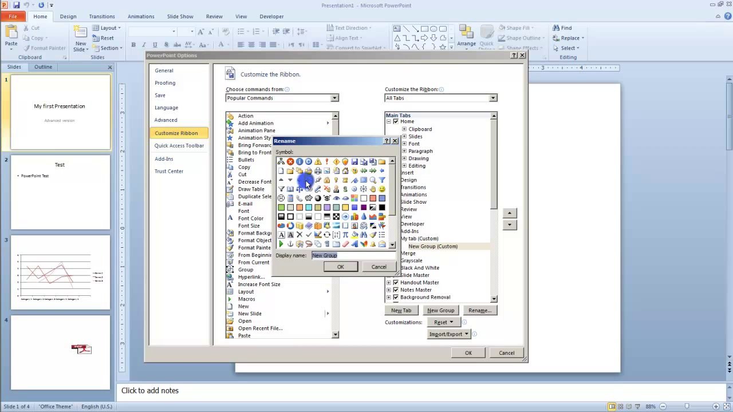Choose the sad face symbol

coord(281,198)
